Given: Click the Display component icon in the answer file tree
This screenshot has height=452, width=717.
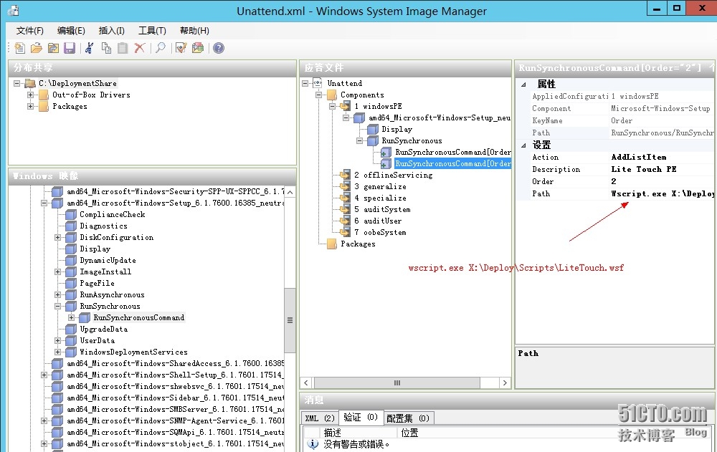Looking at the screenshot, I should pyautogui.click(x=373, y=130).
